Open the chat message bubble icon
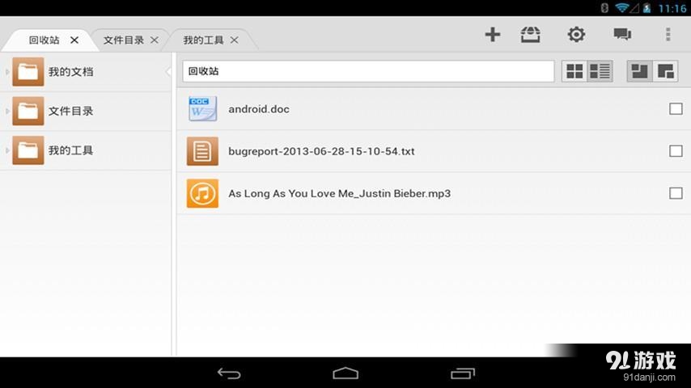 621,35
